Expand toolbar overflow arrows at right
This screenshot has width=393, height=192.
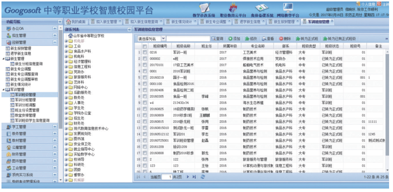click(387, 39)
